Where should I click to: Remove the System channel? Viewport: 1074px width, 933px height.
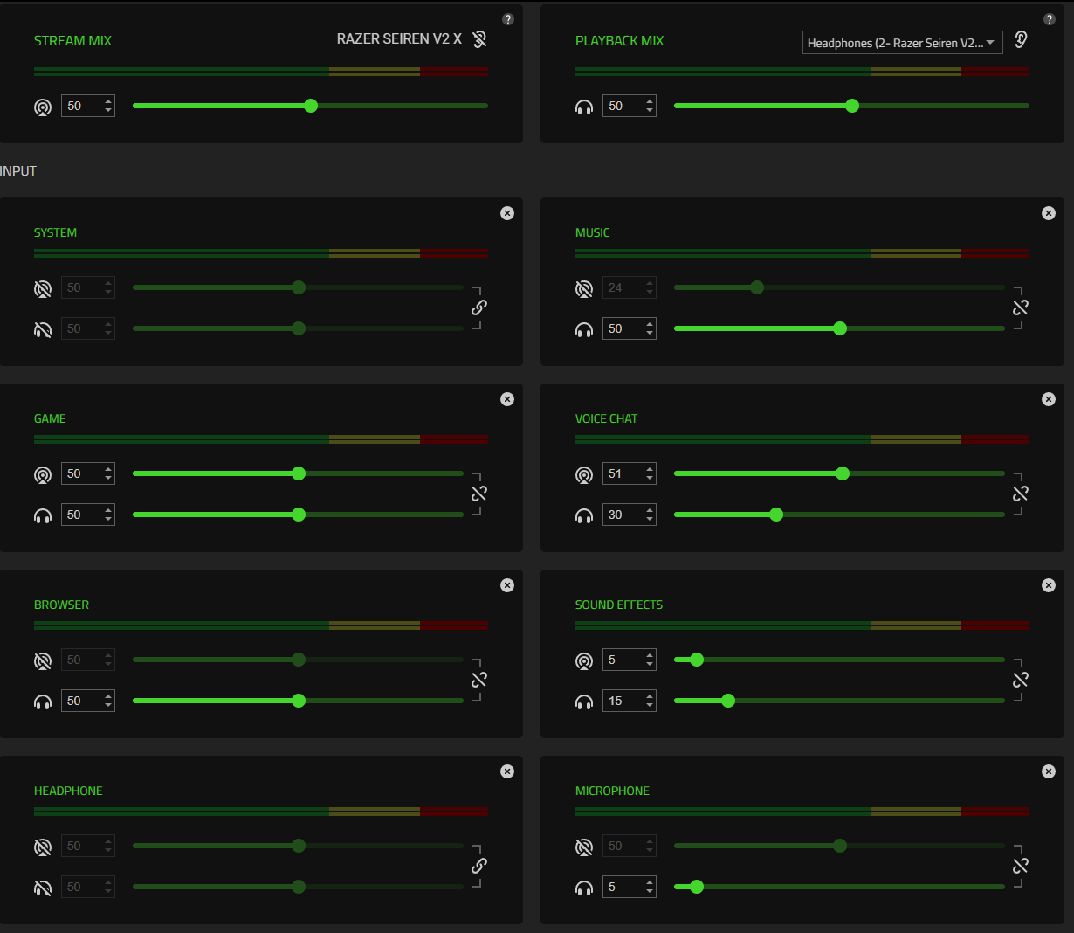[x=507, y=213]
